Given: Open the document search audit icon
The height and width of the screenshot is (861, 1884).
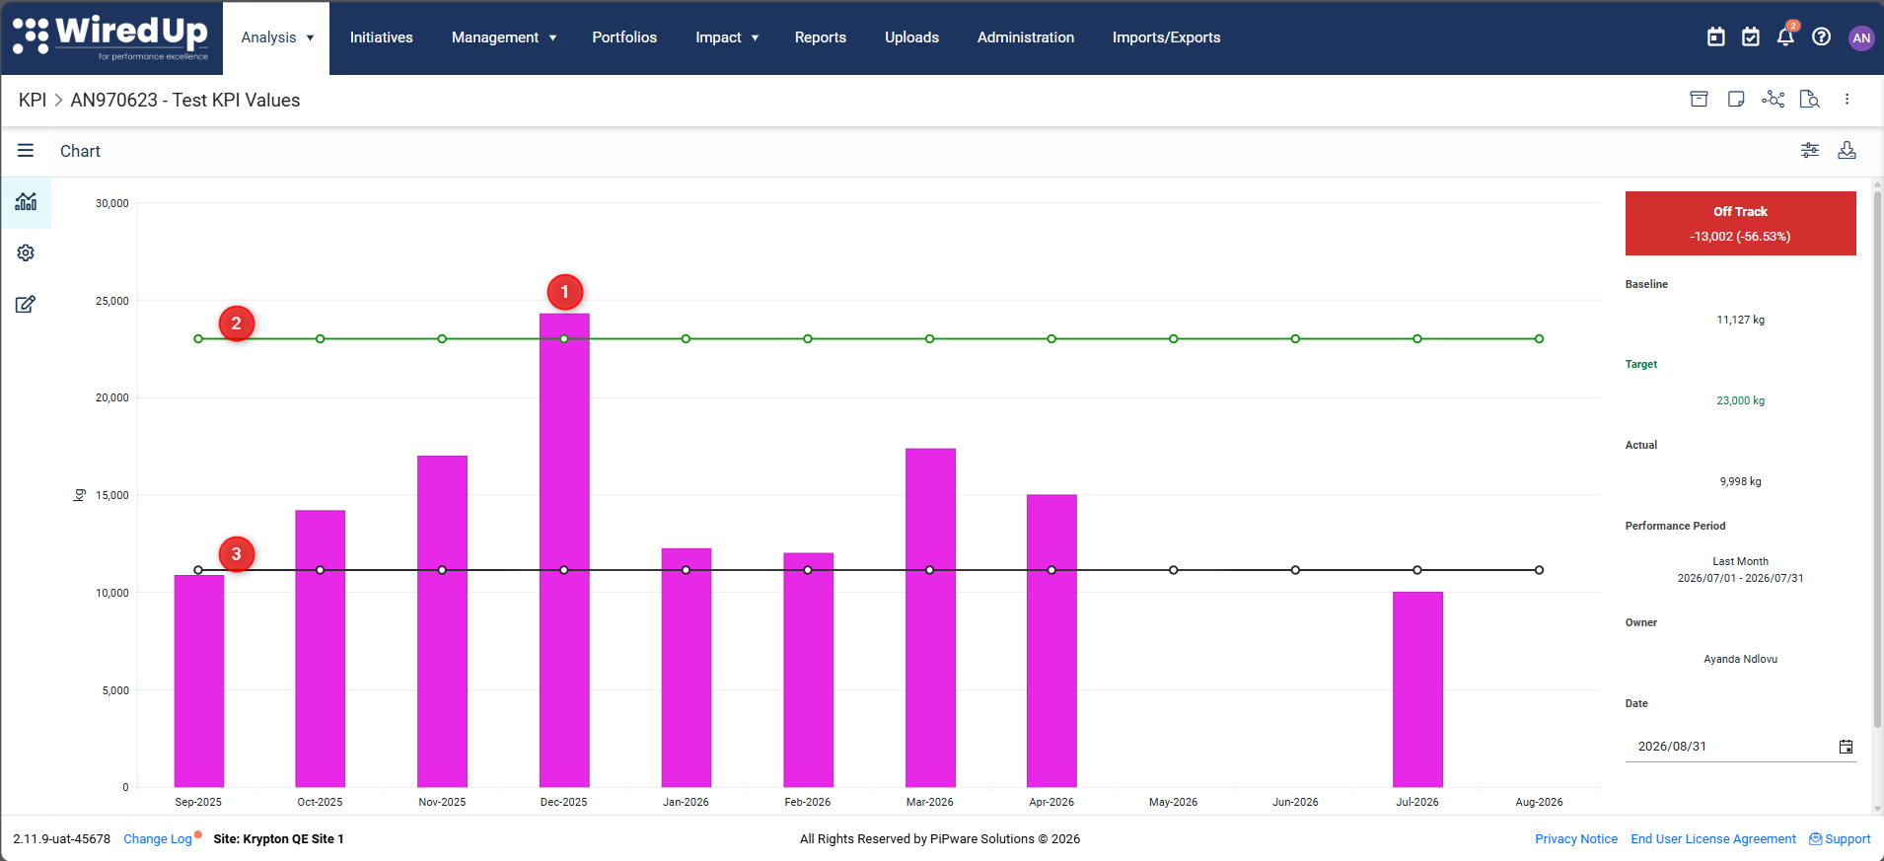Looking at the screenshot, I should (1810, 99).
